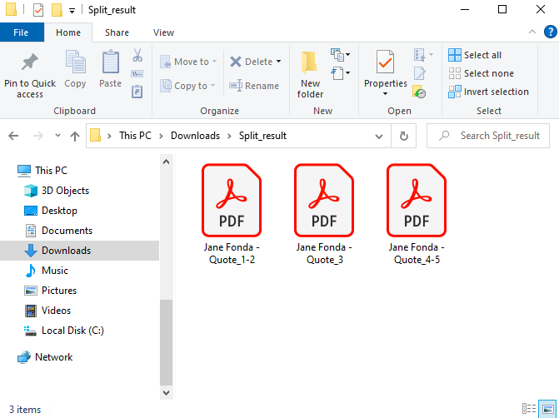The width and height of the screenshot is (559, 418).
Task: Open Properties from the ribbon
Action: (x=385, y=65)
